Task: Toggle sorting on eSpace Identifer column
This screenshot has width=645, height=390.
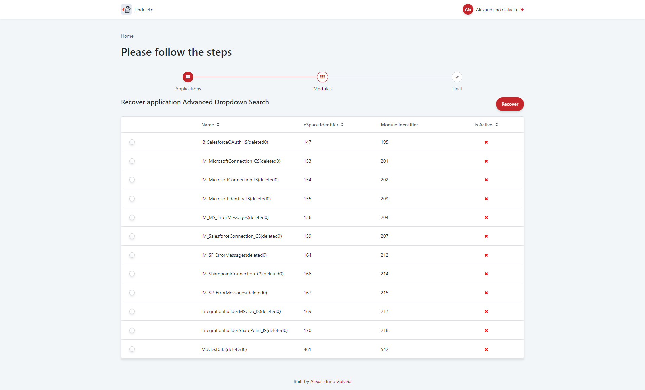Action: pyautogui.click(x=342, y=124)
